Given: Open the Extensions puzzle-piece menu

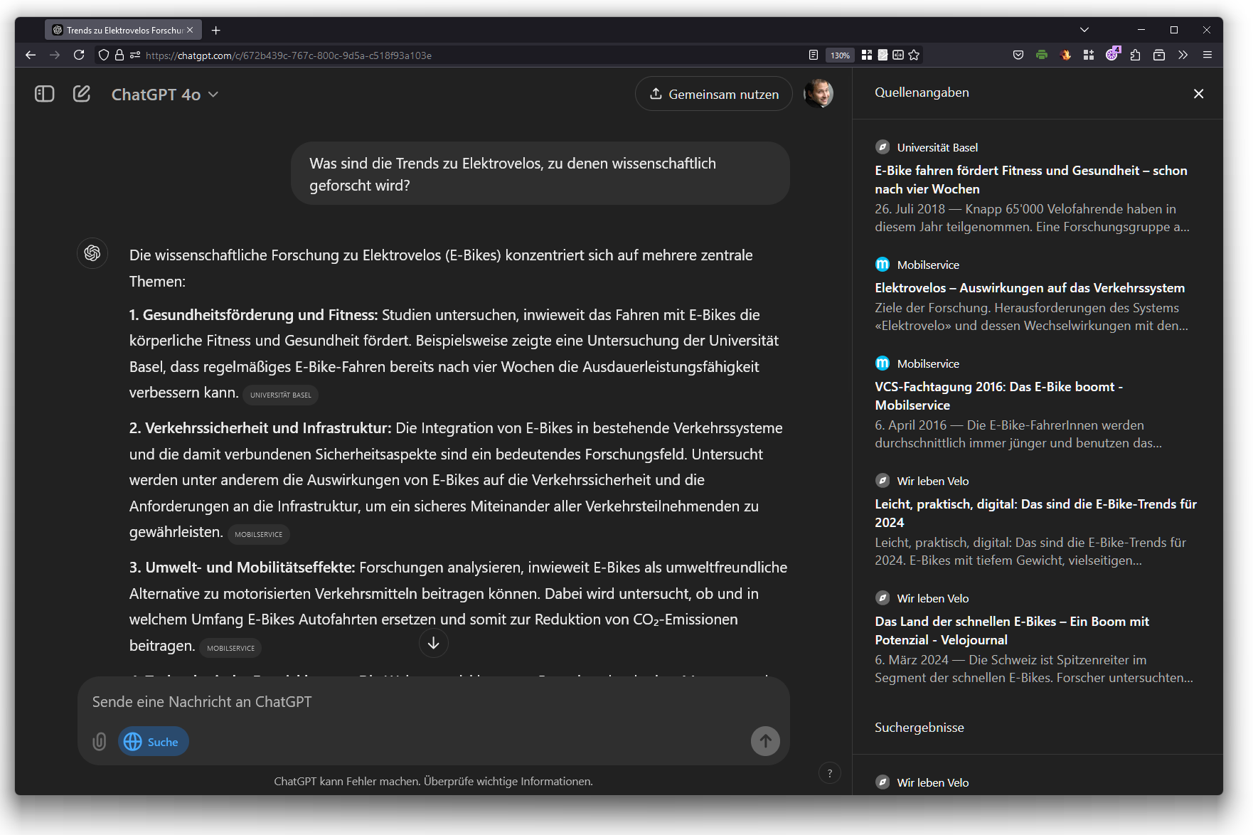Looking at the screenshot, I should point(1136,55).
